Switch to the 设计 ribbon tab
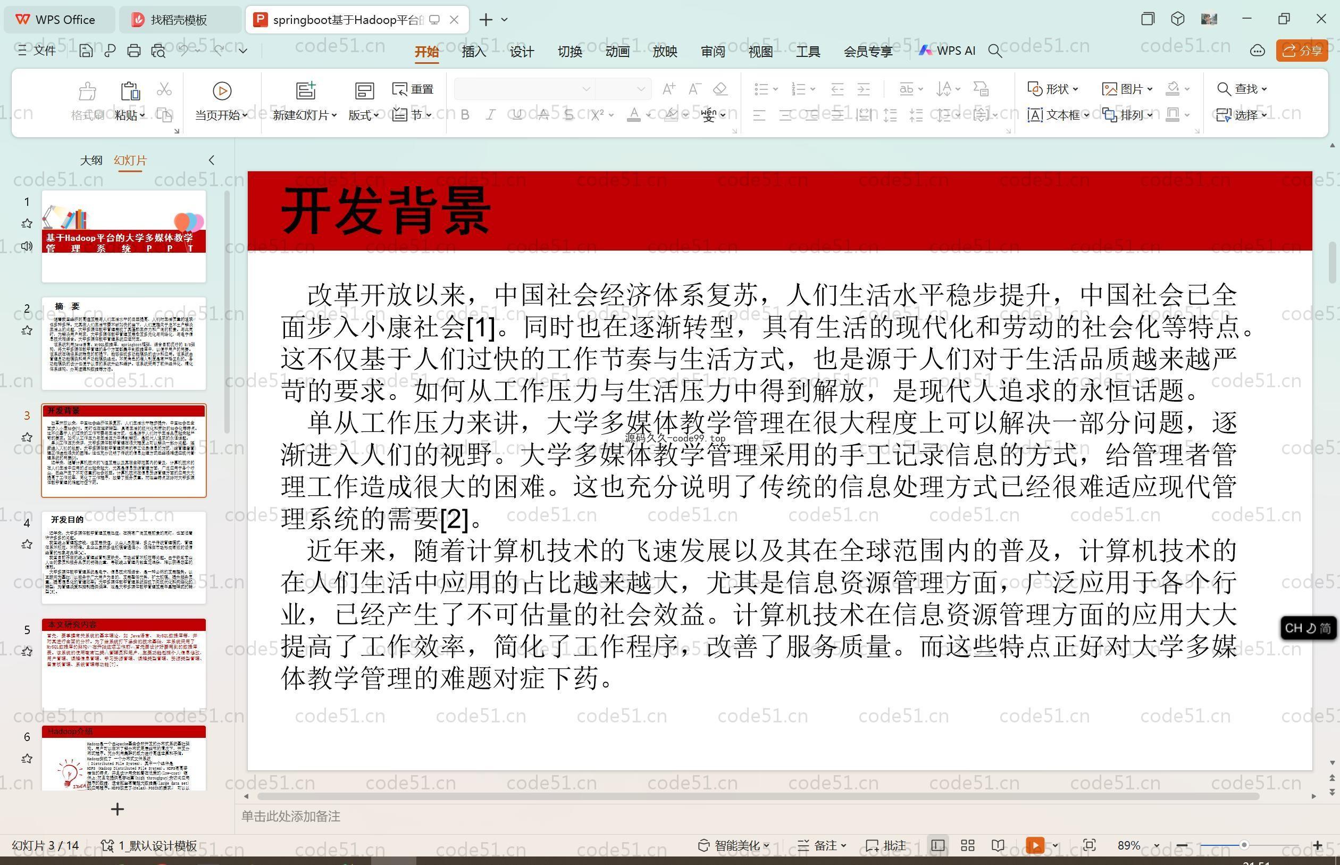Screen dimensions: 1340x865 pyautogui.click(x=522, y=52)
